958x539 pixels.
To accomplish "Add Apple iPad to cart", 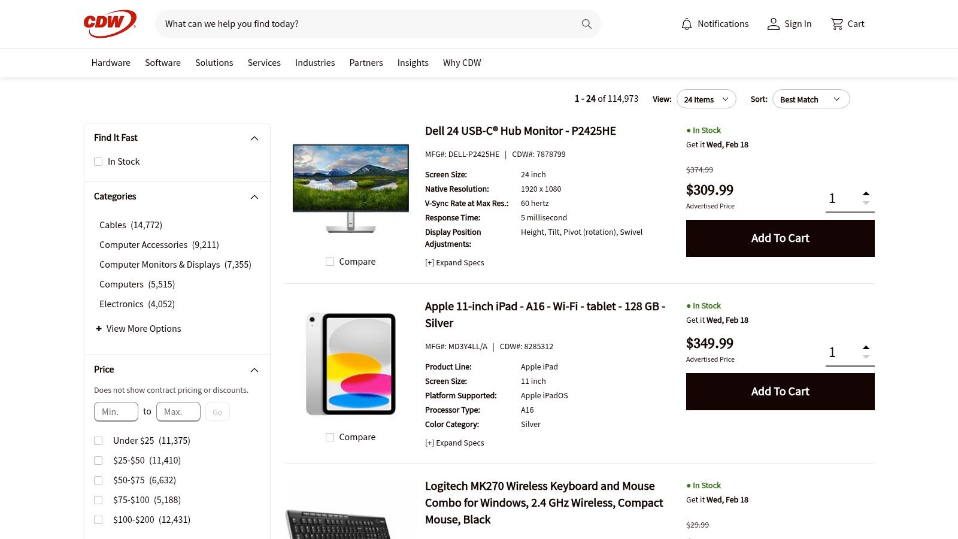I will click(x=780, y=392).
